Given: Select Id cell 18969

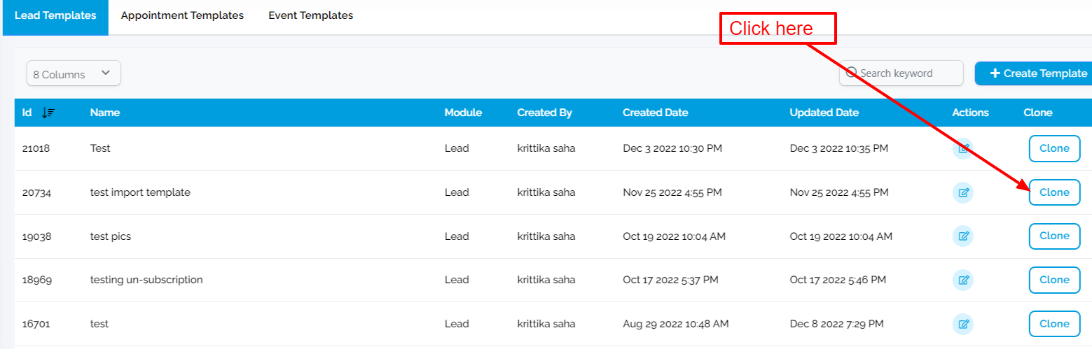Looking at the screenshot, I should [x=37, y=280].
